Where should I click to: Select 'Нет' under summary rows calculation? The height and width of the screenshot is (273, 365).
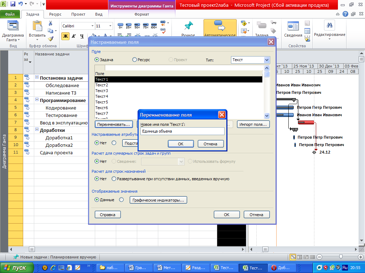tap(97, 161)
